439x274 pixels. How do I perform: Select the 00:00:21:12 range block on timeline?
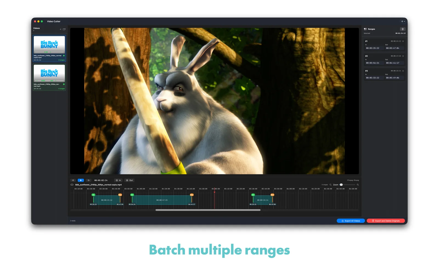pyautogui.click(x=107, y=200)
